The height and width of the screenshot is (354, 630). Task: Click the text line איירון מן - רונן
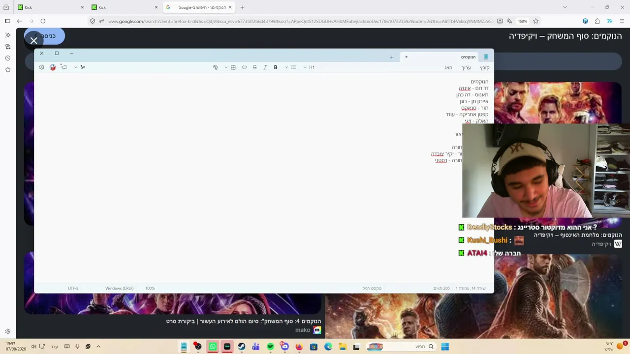click(x=474, y=101)
